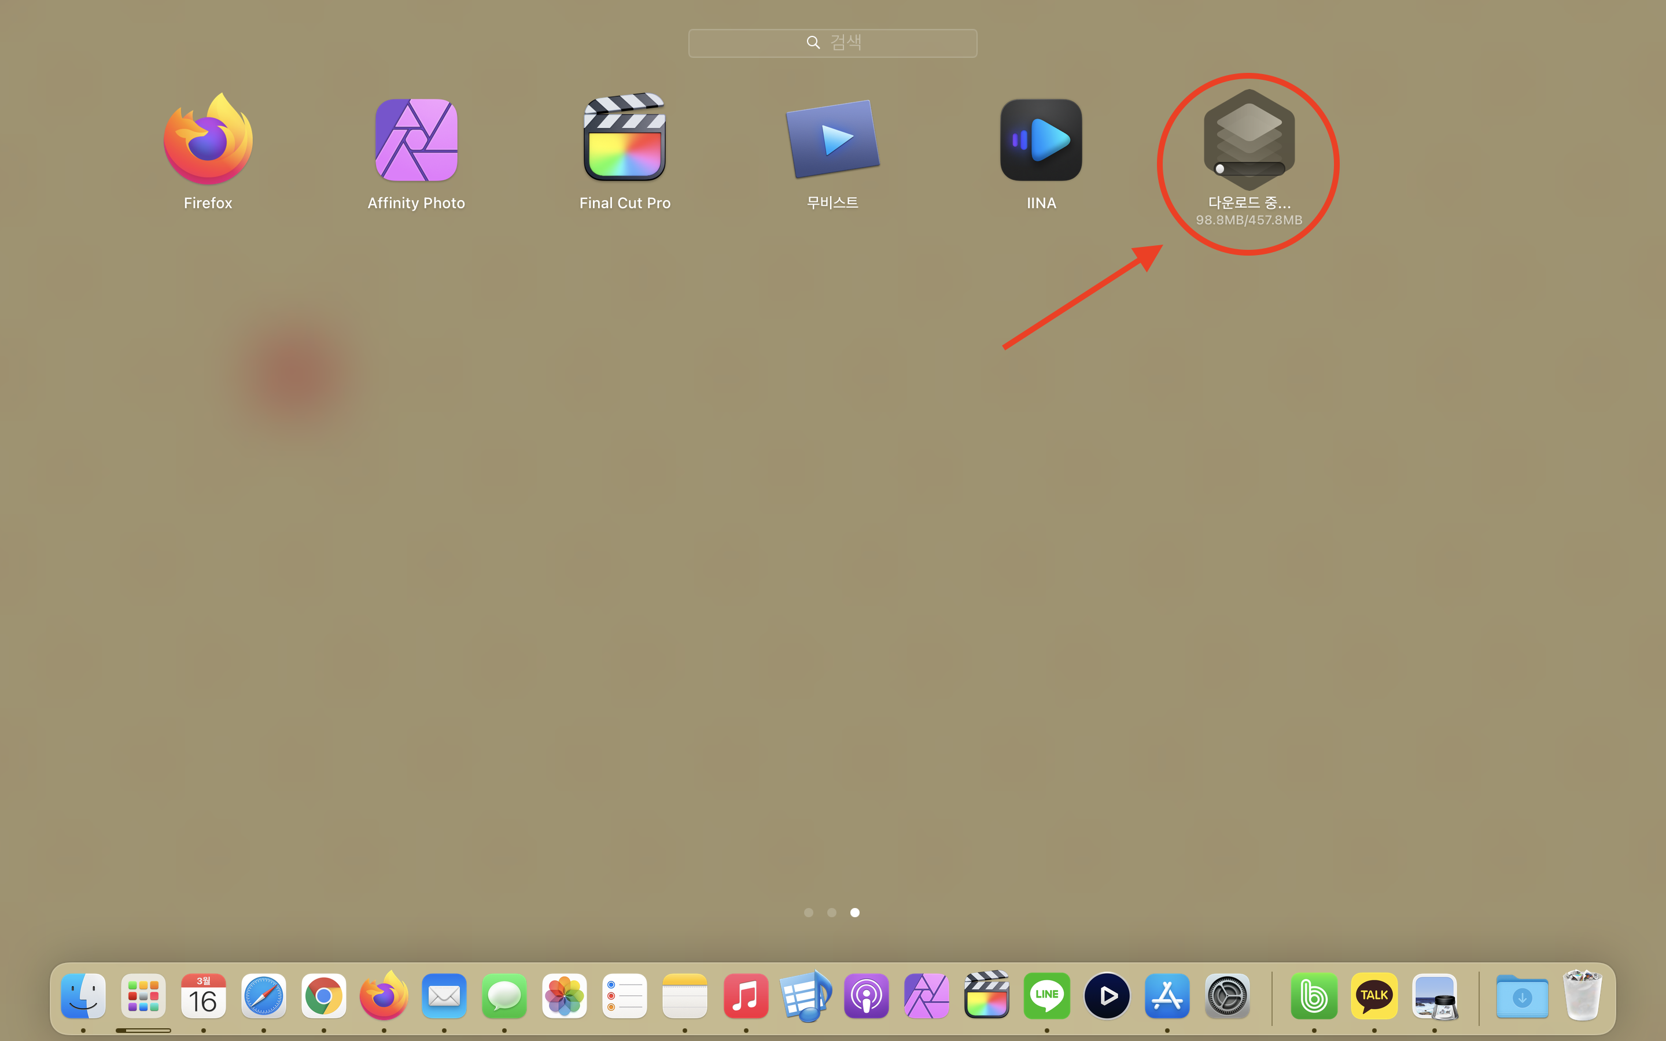Screen dimensions: 1666x1041
Task: Open Finder in the Dock
Action: [83, 995]
